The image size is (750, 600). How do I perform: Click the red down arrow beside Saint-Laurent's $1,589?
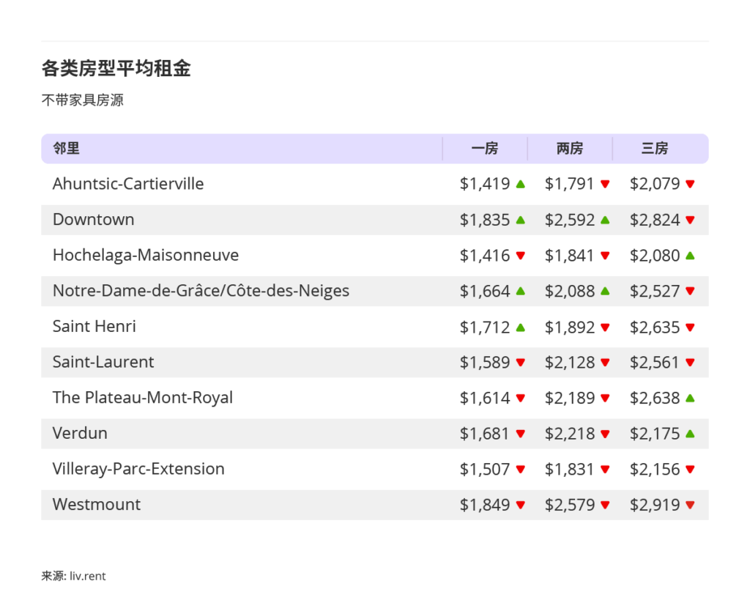coord(520,363)
